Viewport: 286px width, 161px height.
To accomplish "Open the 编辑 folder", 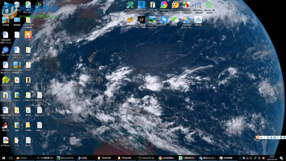I will point(17,127).
